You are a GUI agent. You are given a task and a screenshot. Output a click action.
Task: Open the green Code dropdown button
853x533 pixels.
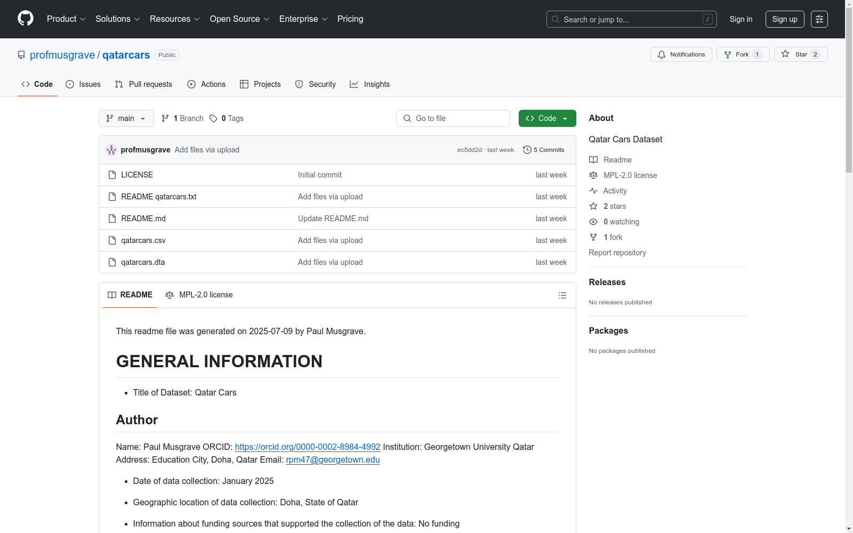pos(548,118)
